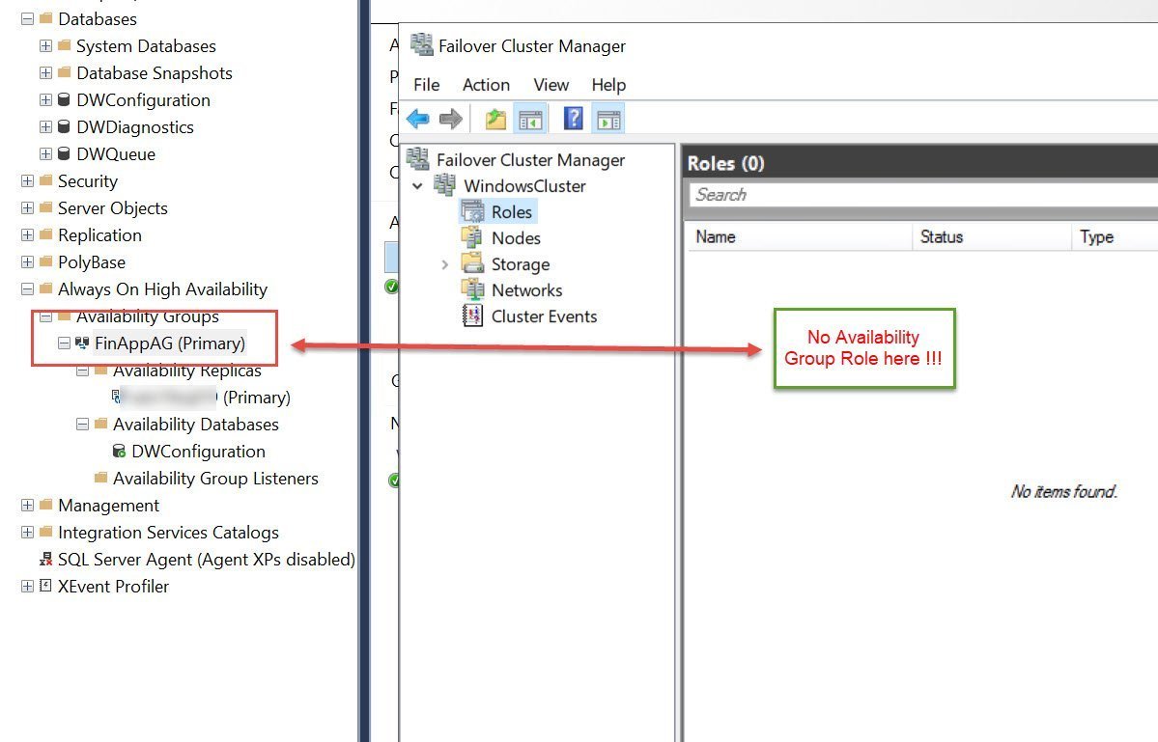This screenshot has width=1158, height=742.
Task: Click the blue Help question-mark toolbar icon
Action: [573, 118]
